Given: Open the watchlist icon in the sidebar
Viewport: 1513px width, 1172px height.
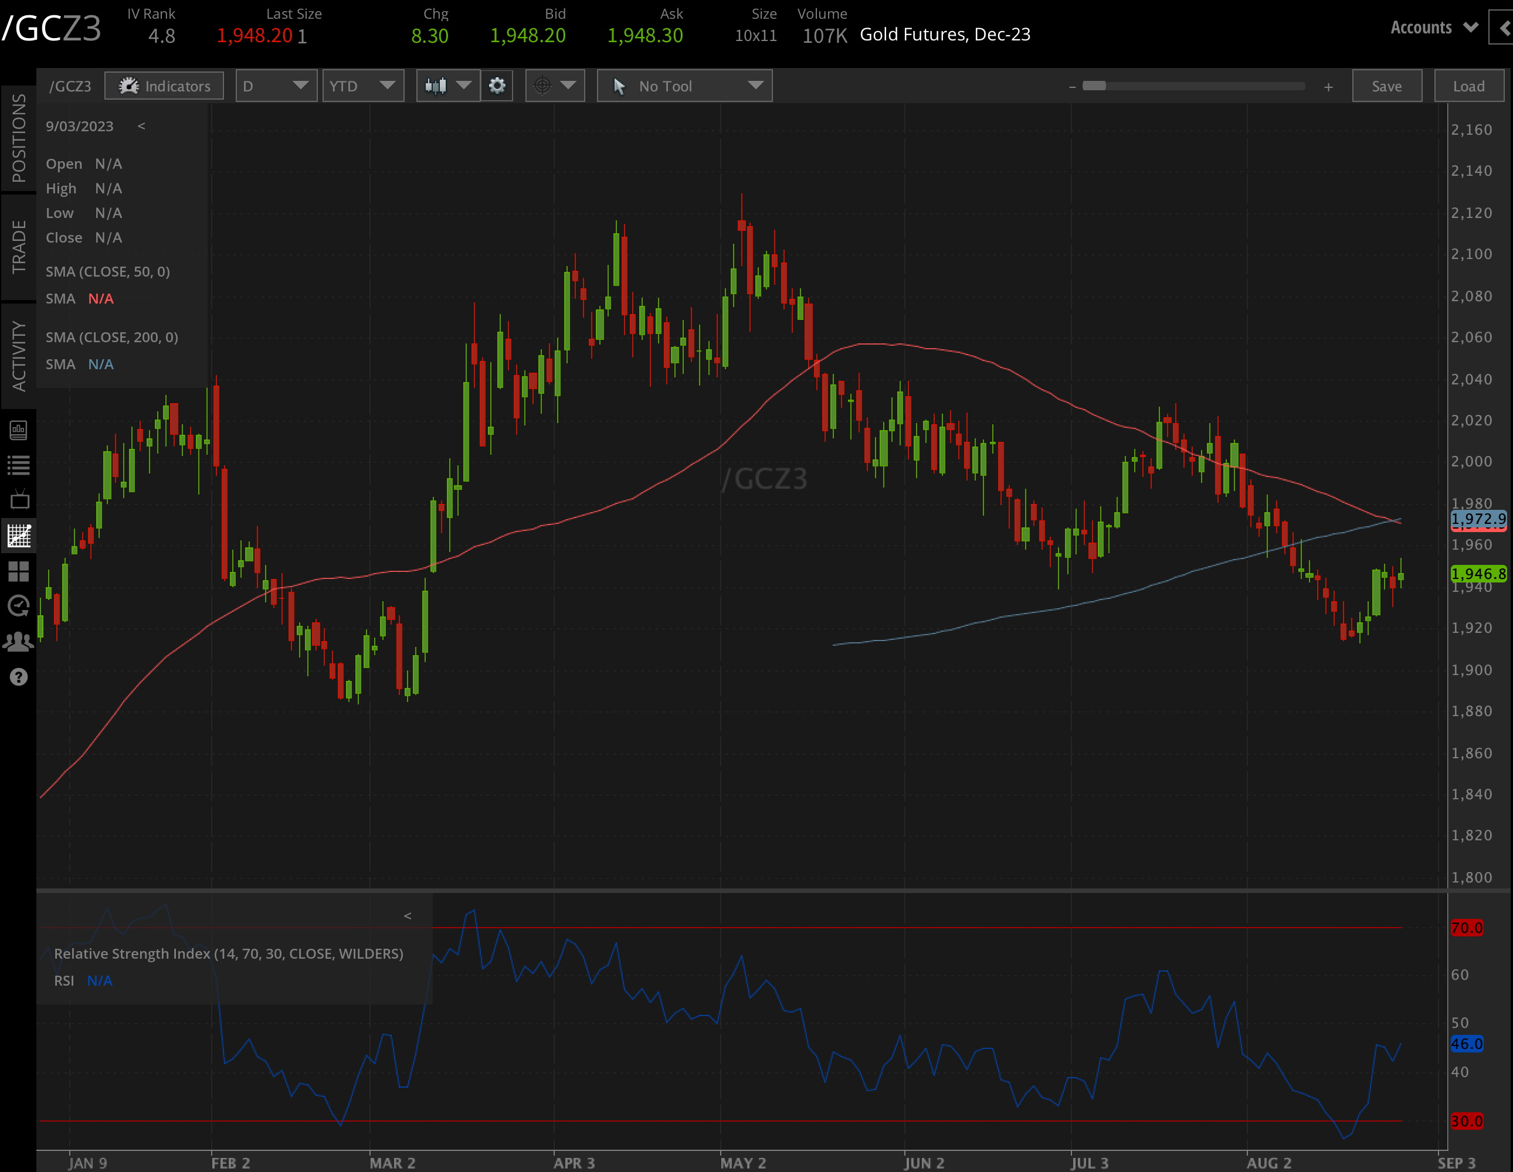Looking at the screenshot, I should tap(19, 465).
